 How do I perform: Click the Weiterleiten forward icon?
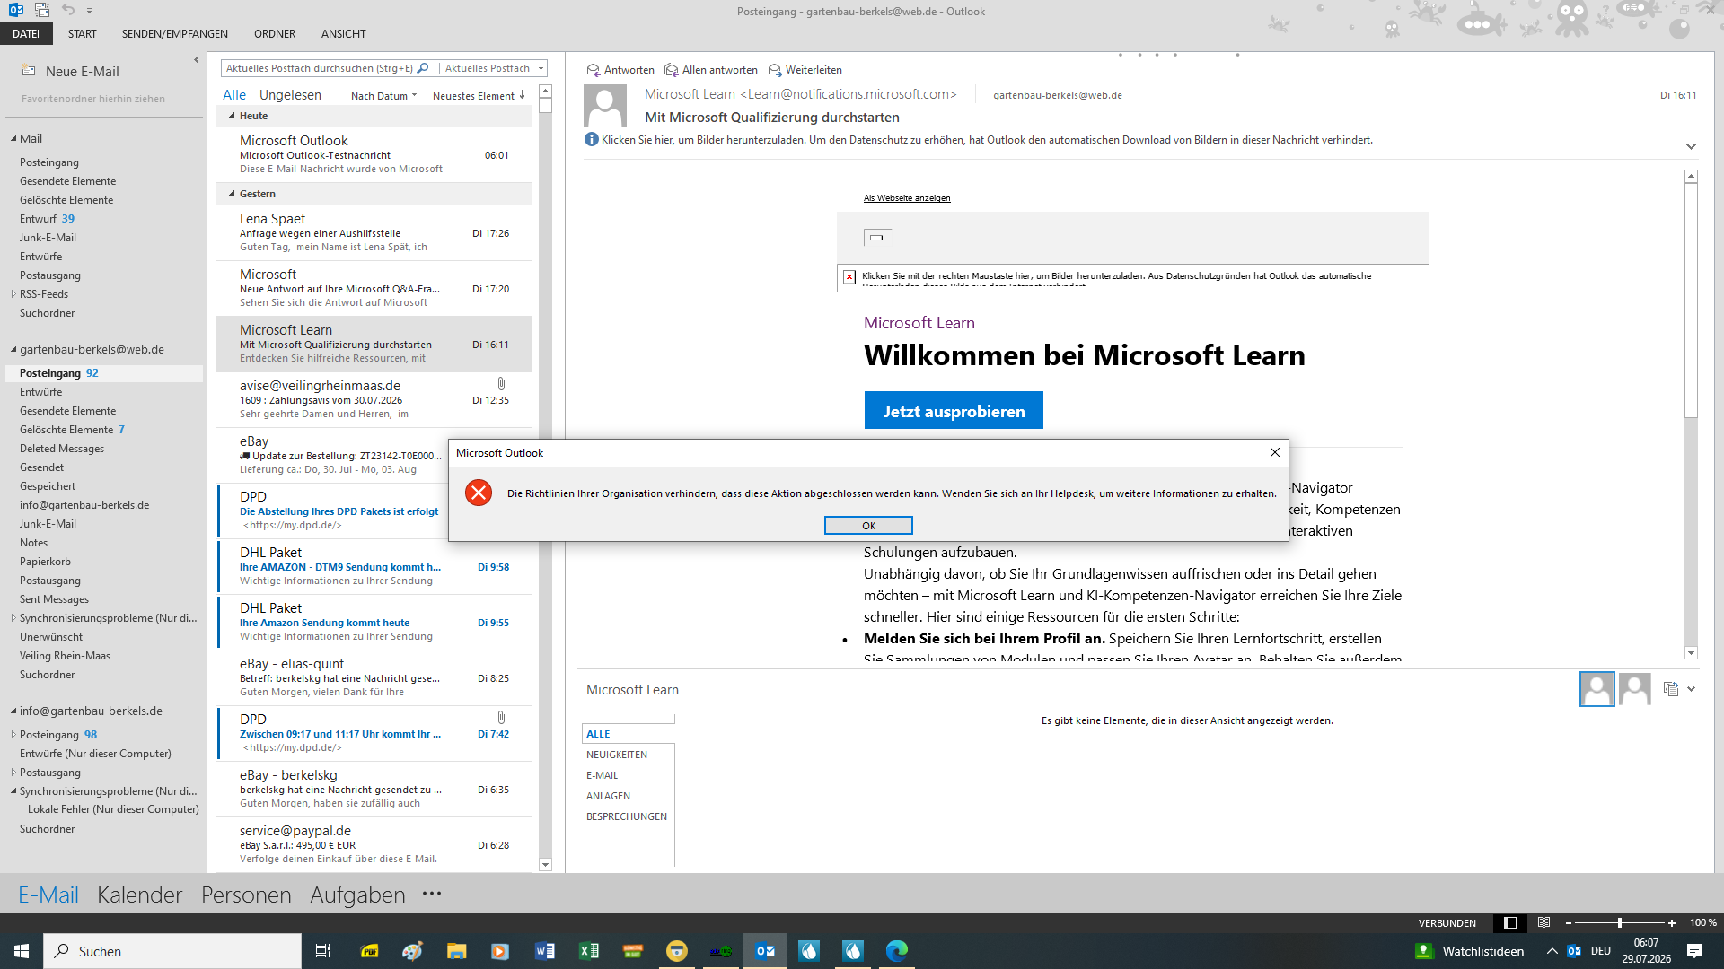click(x=775, y=70)
